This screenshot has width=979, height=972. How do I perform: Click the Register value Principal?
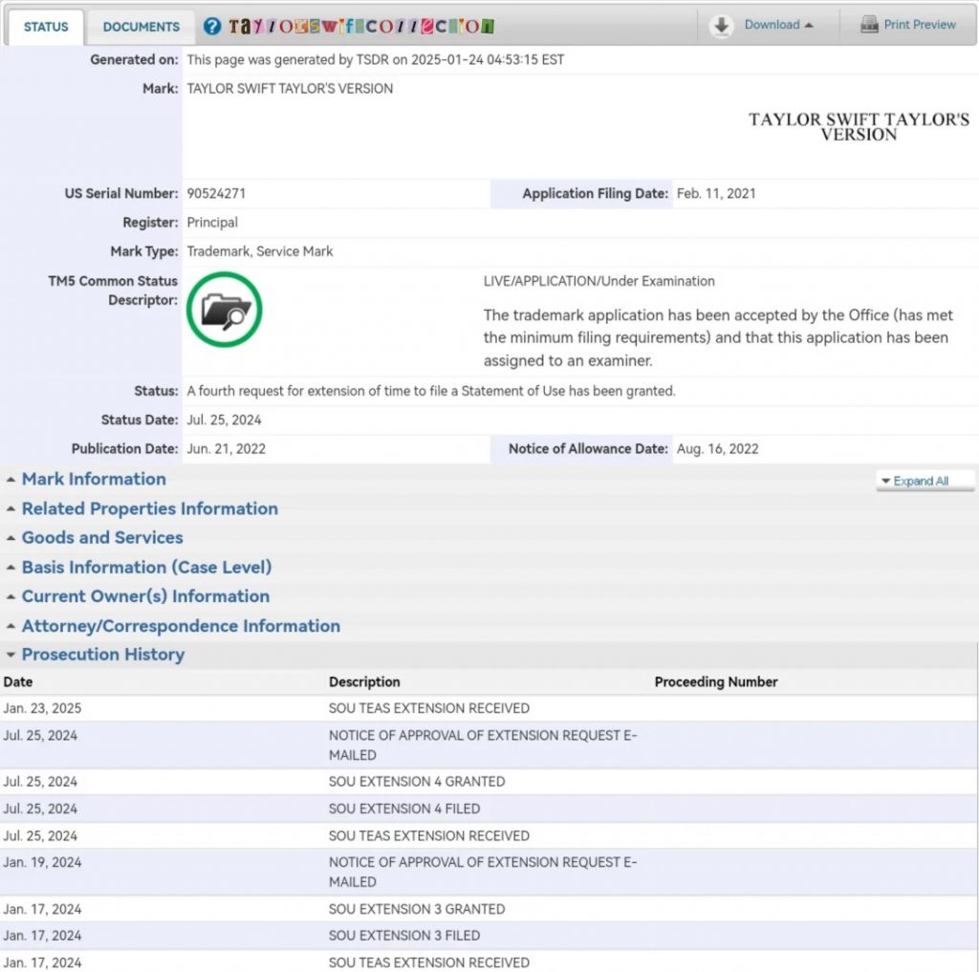212,223
